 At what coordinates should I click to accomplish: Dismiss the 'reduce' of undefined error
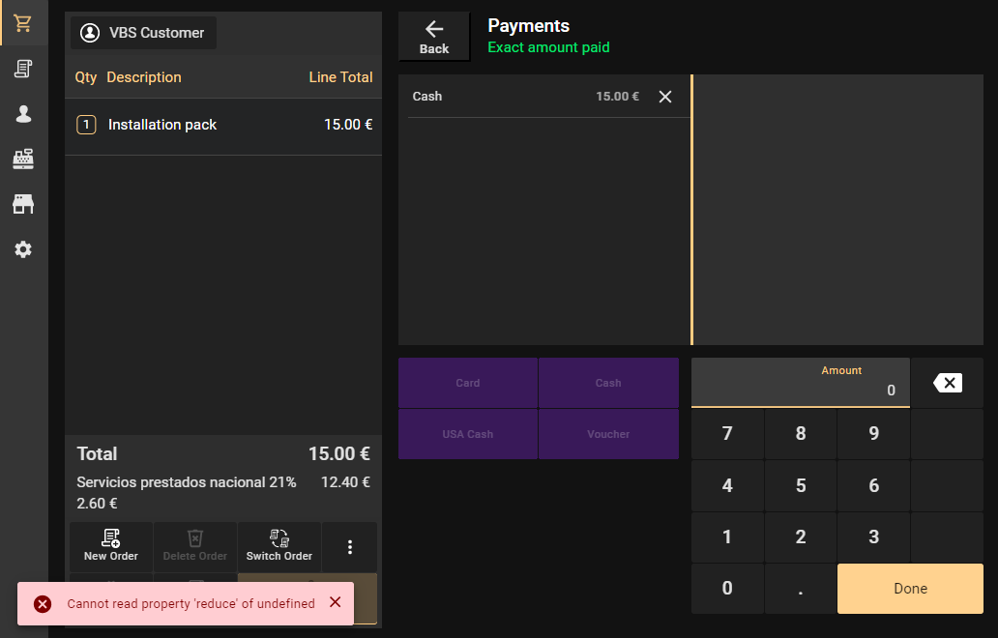[335, 602]
